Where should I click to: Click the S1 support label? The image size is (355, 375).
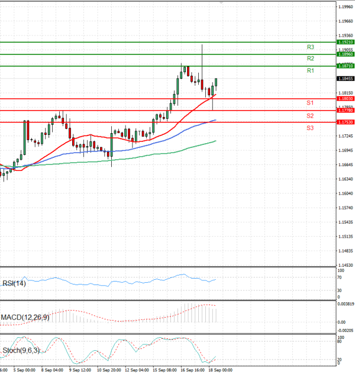[310, 103]
